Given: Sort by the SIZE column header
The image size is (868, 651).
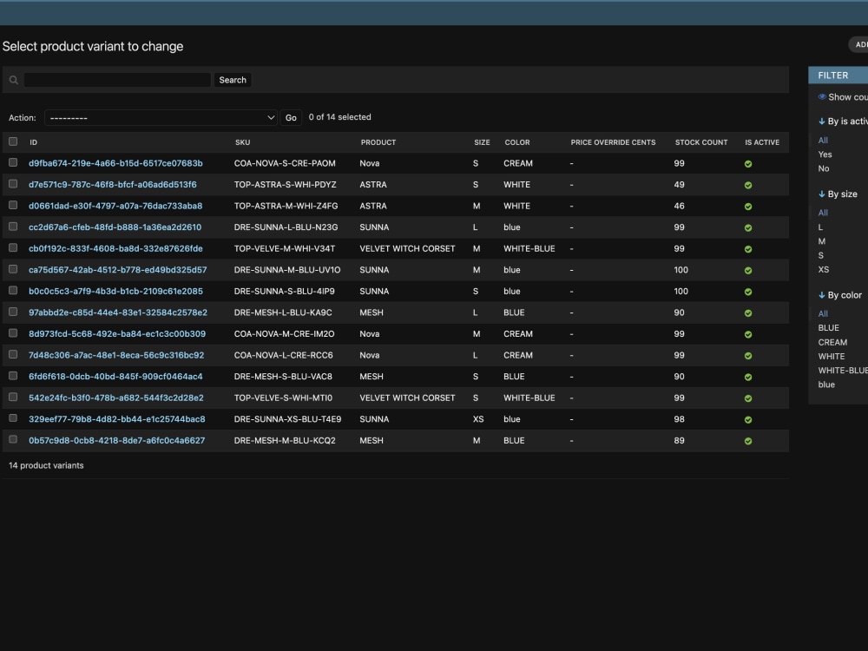Looking at the screenshot, I should coord(482,142).
